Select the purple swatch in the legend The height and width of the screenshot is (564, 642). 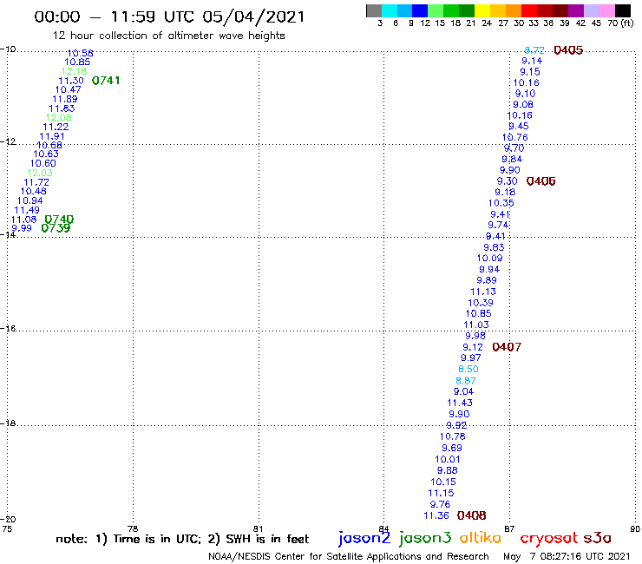tap(576, 10)
